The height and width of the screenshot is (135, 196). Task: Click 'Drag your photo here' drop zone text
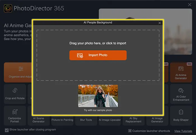click(x=98, y=43)
